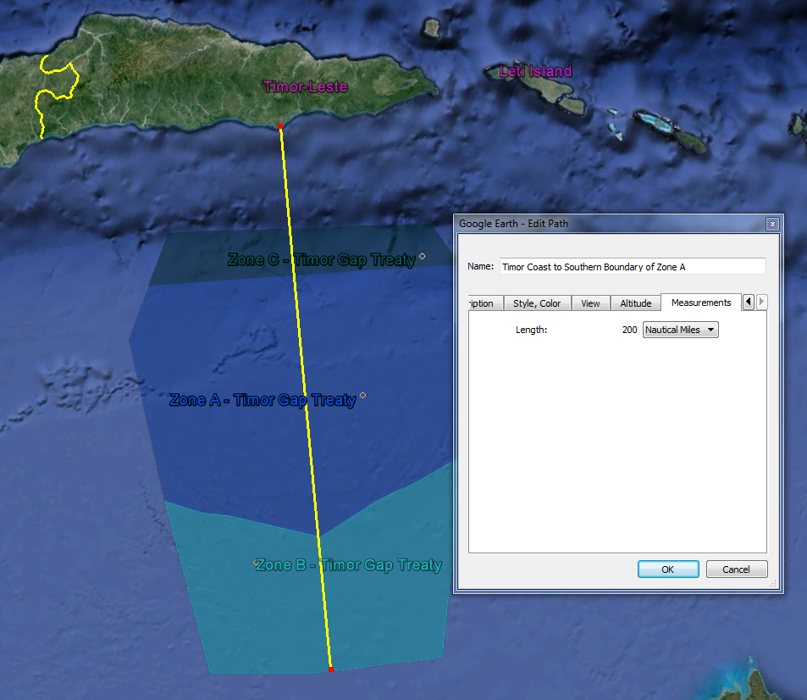Click the diamond placemark icon beside the Zone C label
807x700 pixels.
pyautogui.click(x=422, y=256)
